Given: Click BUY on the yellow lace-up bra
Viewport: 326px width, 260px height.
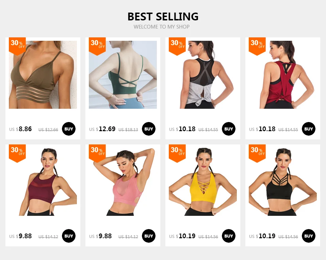Looking at the screenshot, I should (x=229, y=236).
